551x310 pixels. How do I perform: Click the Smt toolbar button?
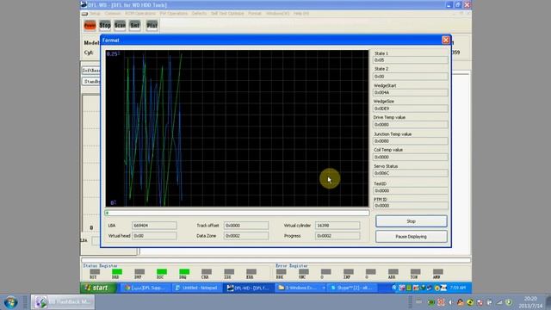pyautogui.click(x=135, y=25)
